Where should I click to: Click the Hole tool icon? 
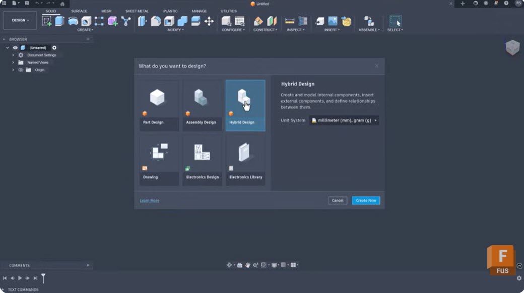pyautogui.click(x=86, y=21)
